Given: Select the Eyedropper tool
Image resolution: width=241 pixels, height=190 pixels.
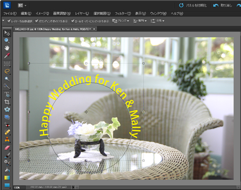Looking at the screenshot, I should pos(7,56).
